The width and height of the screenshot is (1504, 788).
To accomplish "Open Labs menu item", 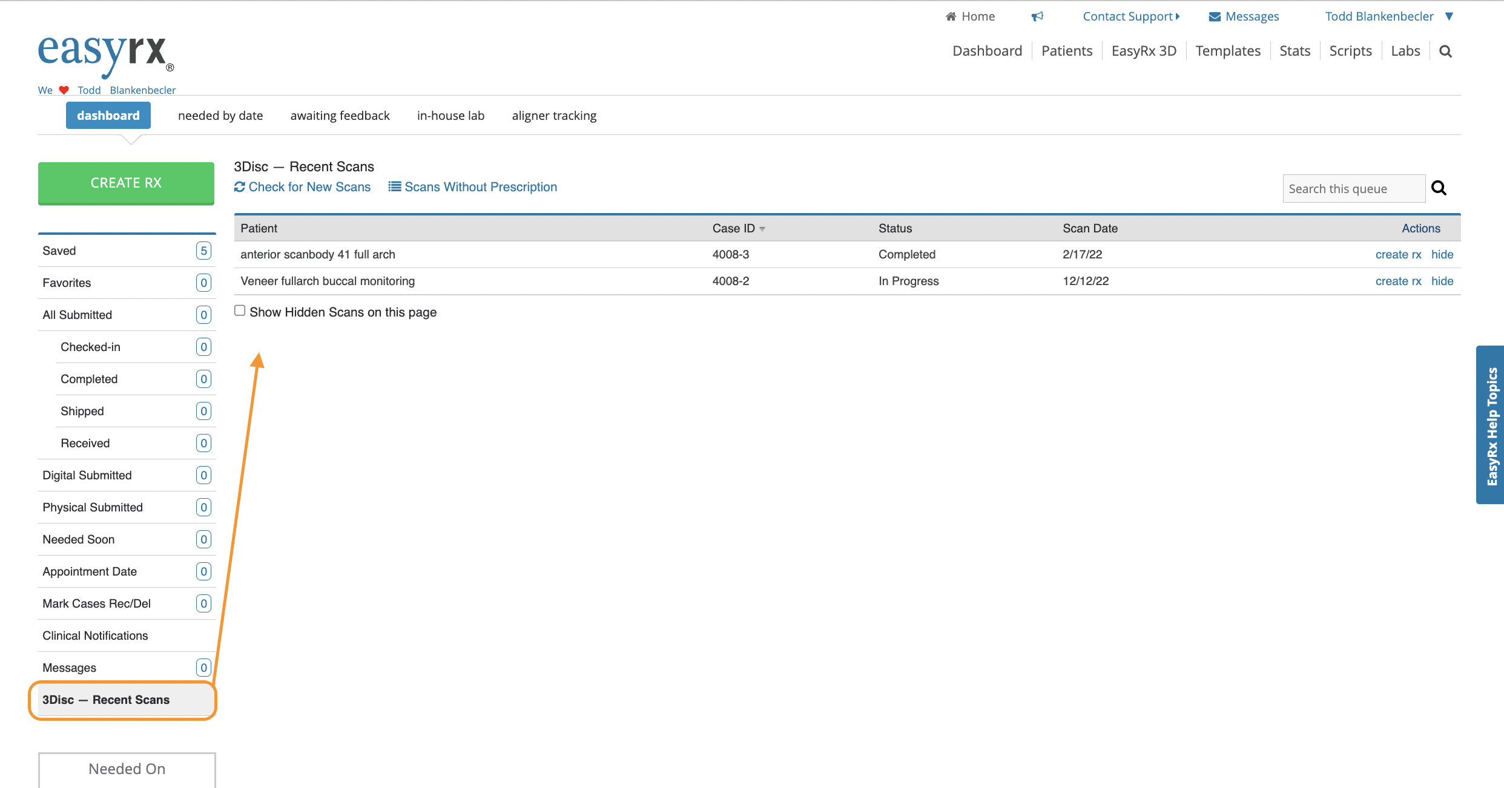I will pos(1405,51).
